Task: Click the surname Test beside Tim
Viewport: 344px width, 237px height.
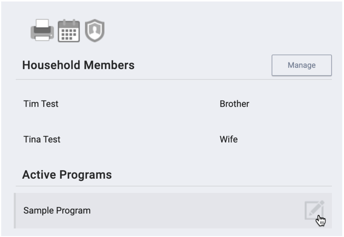Action: click(50, 104)
